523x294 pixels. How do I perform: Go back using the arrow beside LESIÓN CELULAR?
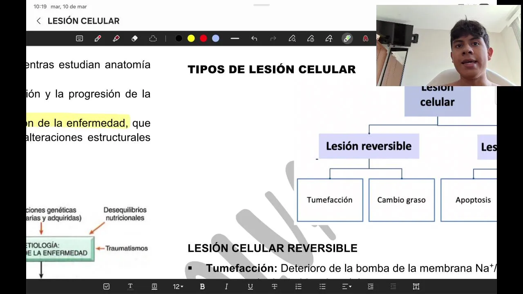[38, 21]
